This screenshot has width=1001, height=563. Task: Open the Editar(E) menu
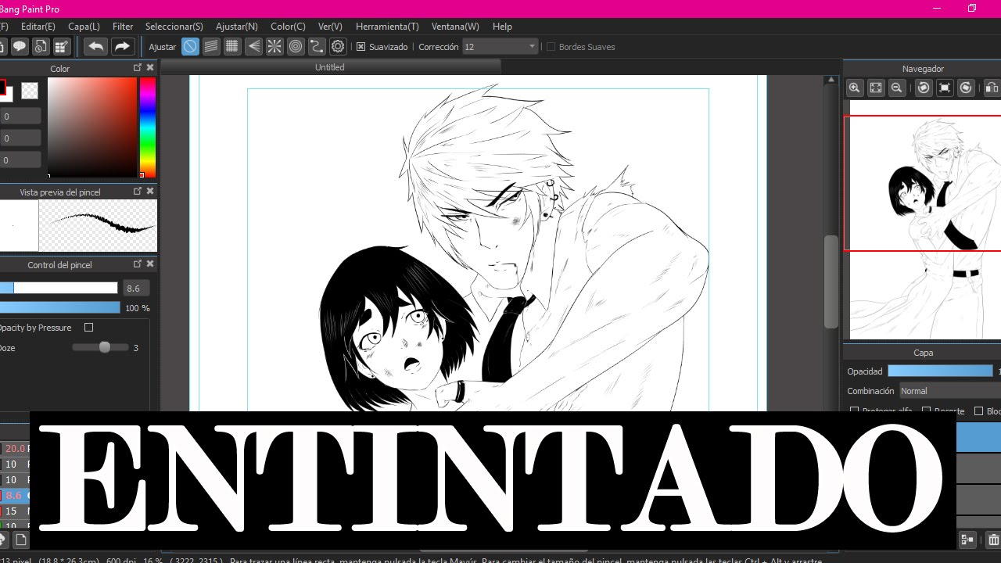(x=38, y=27)
